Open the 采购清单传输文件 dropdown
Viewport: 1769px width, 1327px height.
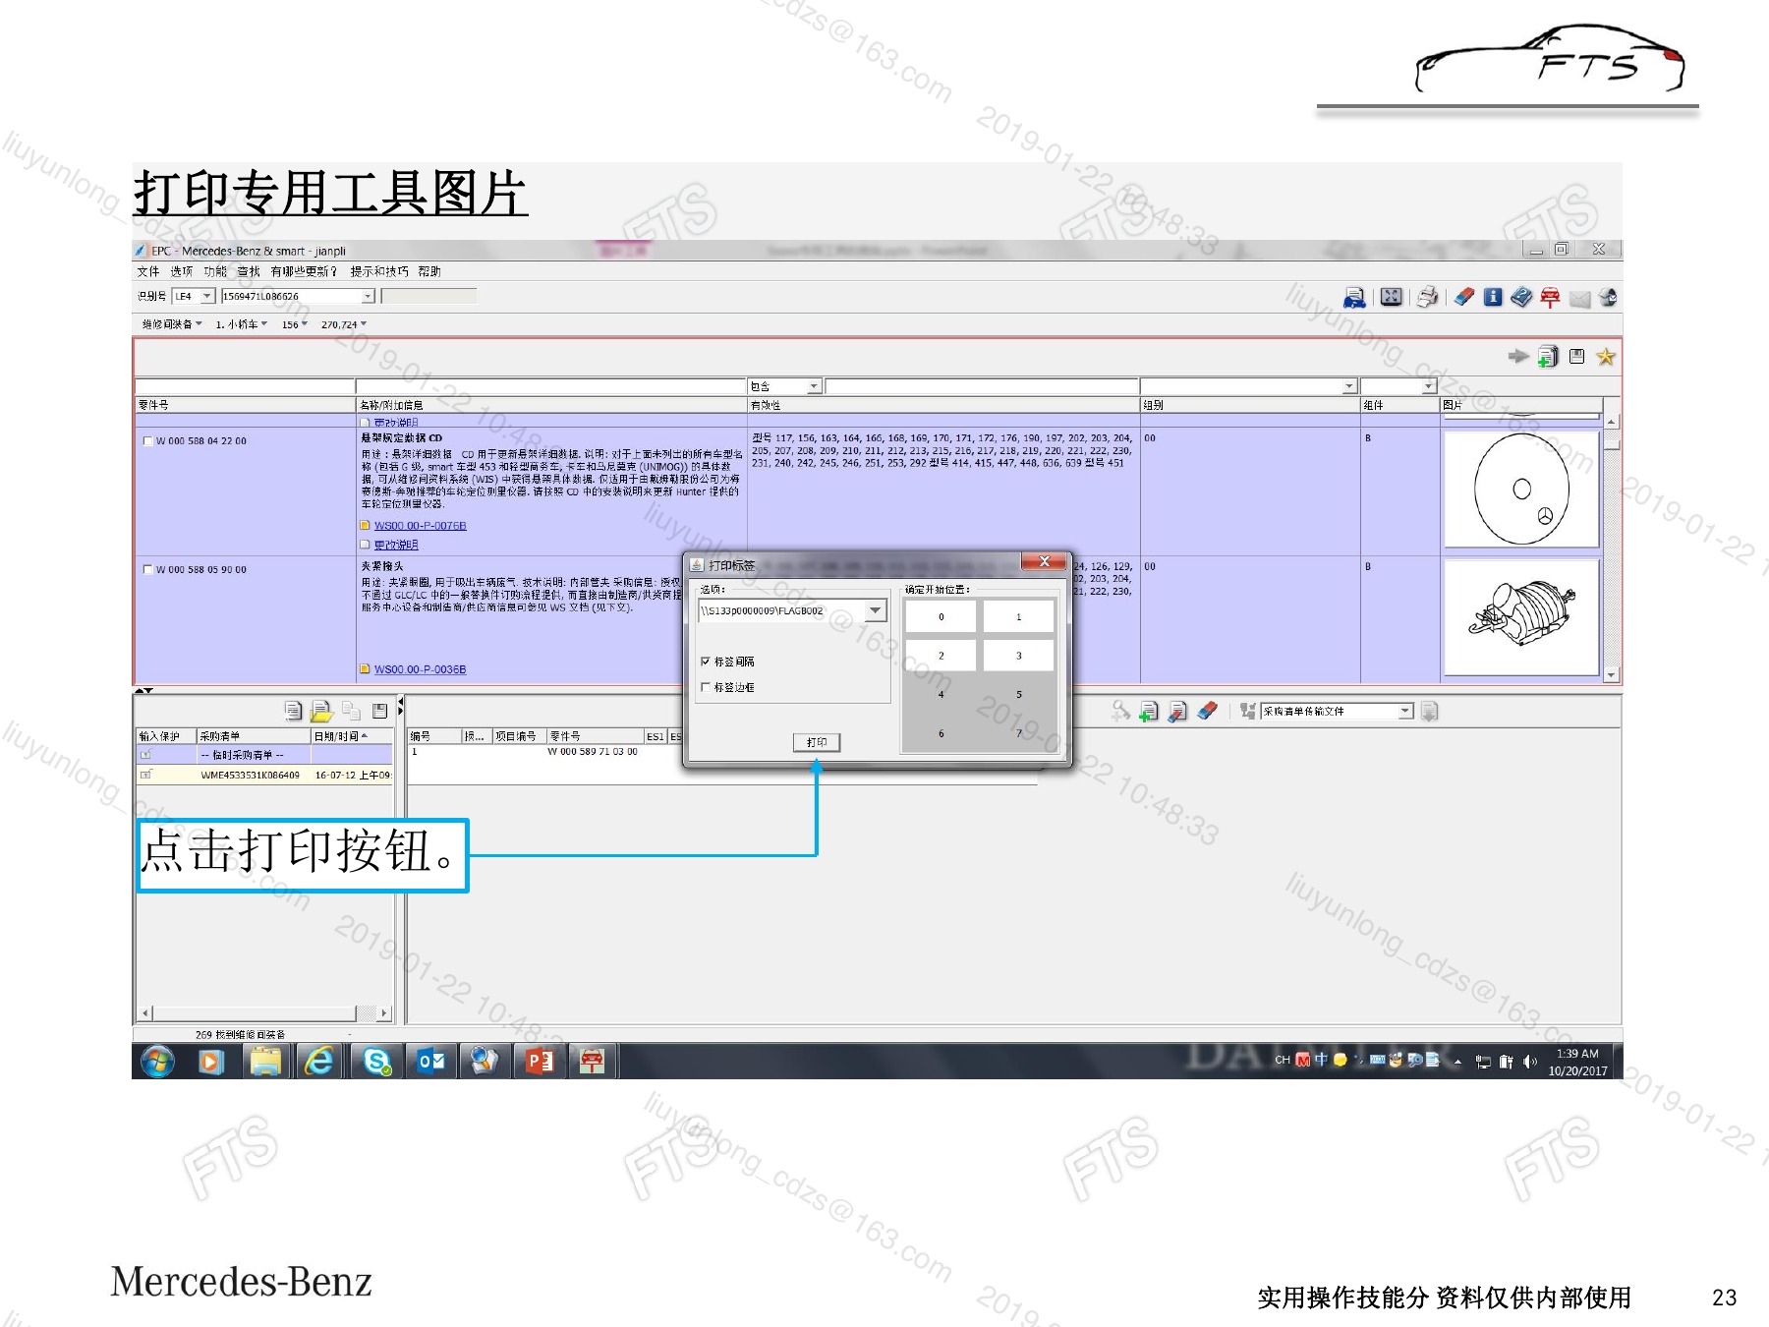pyautogui.click(x=1405, y=711)
